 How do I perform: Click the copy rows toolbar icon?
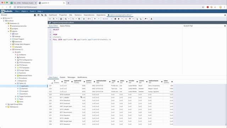[73, 19]
